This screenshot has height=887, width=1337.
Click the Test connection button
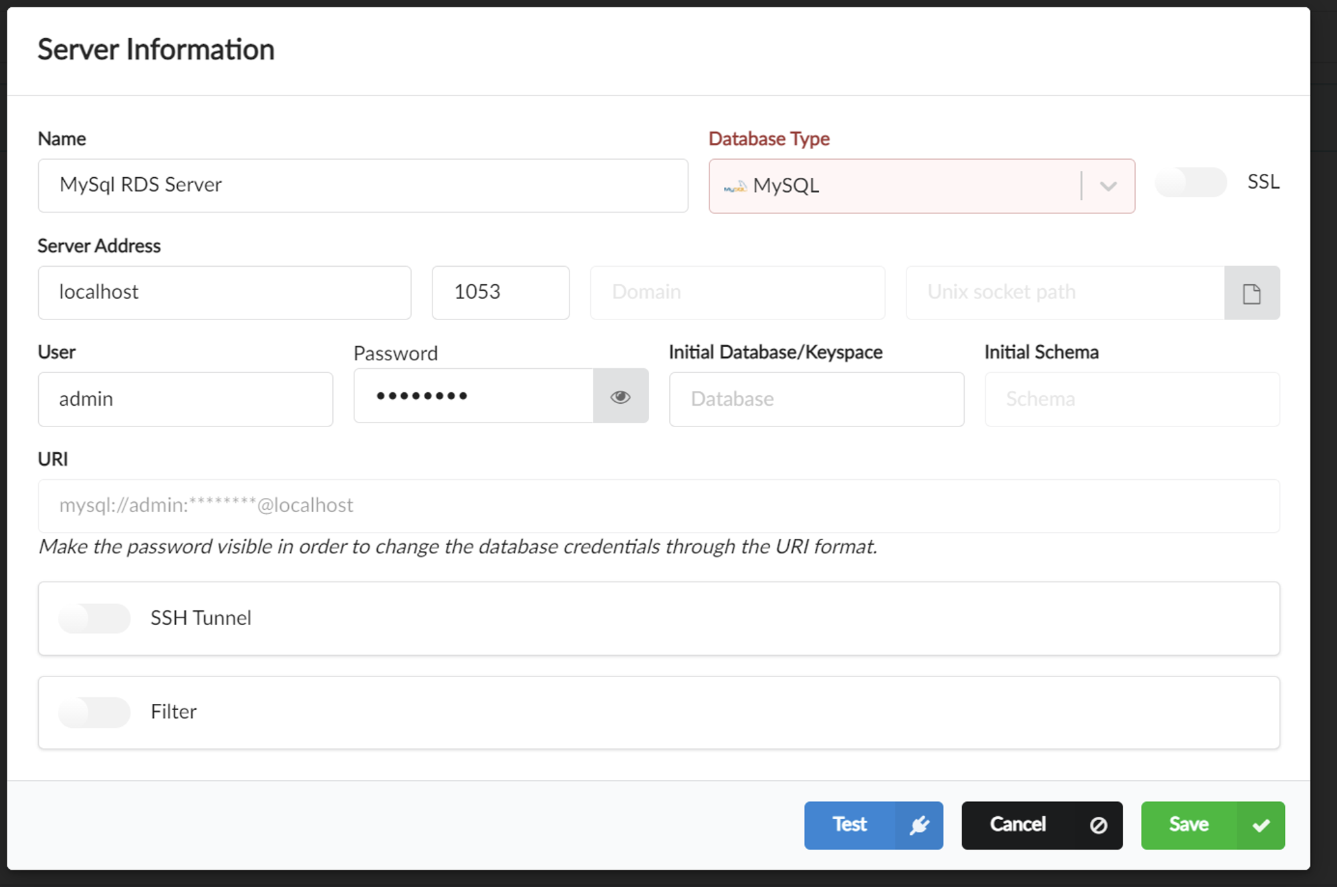(850, 826)
